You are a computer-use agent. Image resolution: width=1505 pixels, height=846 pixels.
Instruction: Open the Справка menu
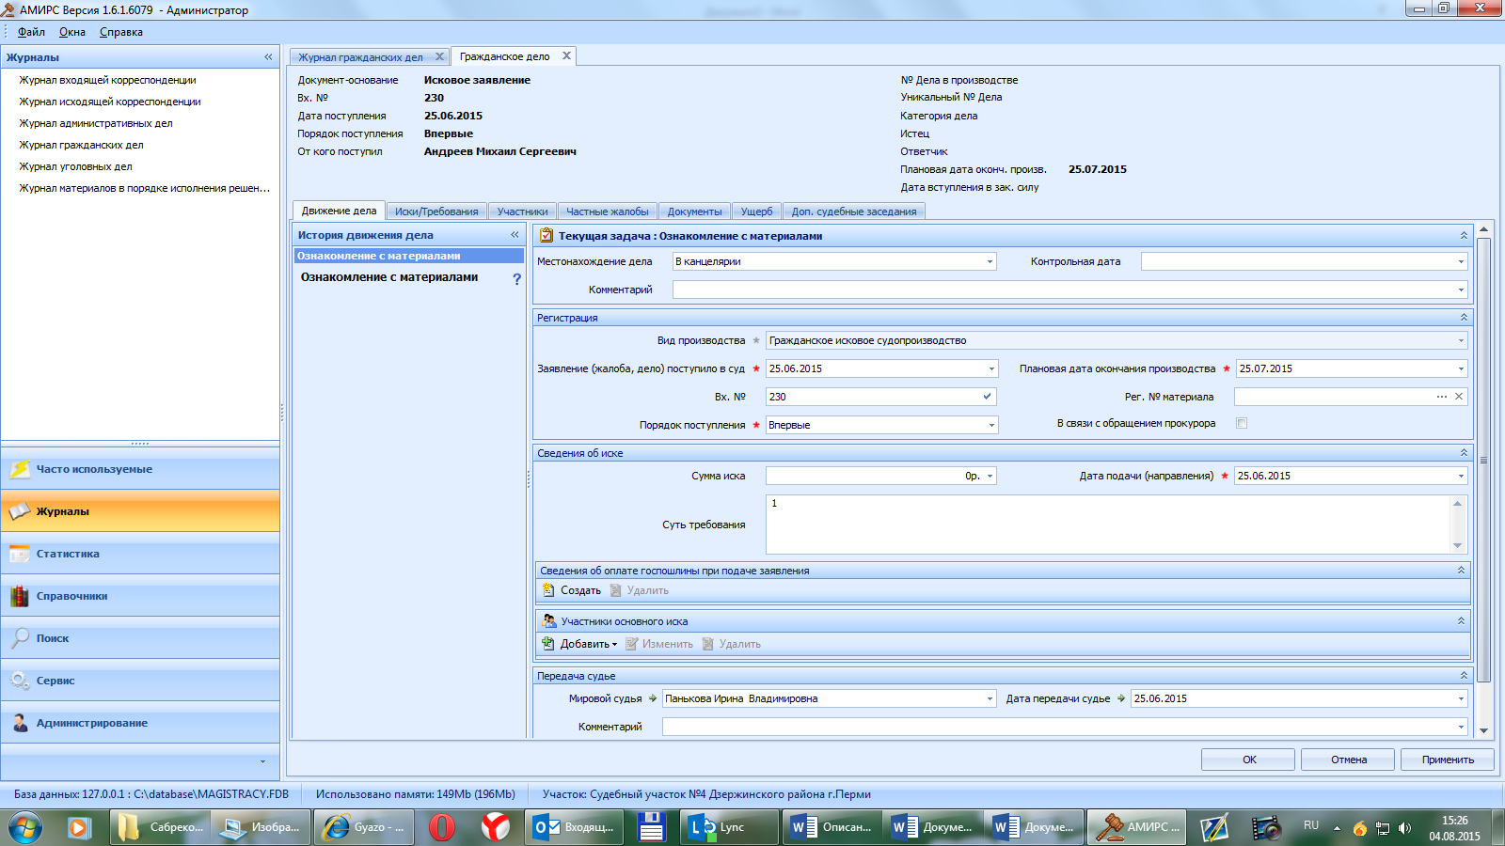pos(121,32)
